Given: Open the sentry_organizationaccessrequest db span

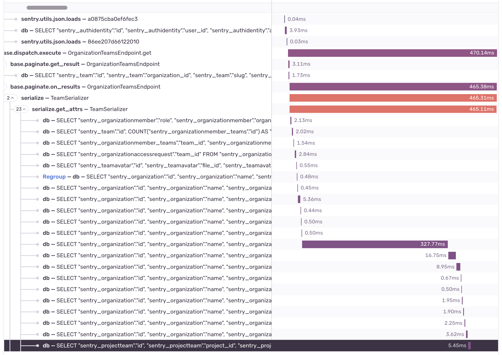Looking at the screenshot, I should (x=156, y=154).
